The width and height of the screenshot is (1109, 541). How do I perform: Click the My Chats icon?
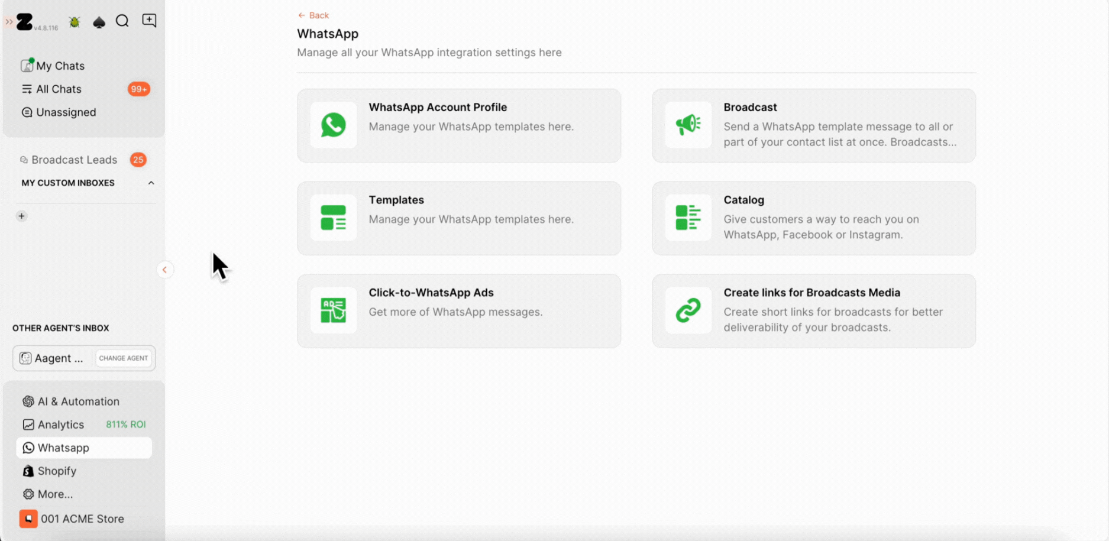27,65
